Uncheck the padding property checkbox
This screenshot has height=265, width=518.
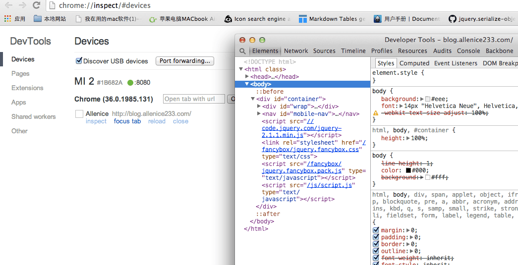(376, 237)
